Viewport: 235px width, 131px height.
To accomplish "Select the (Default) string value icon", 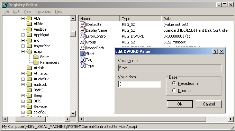I will click(83, 24).
